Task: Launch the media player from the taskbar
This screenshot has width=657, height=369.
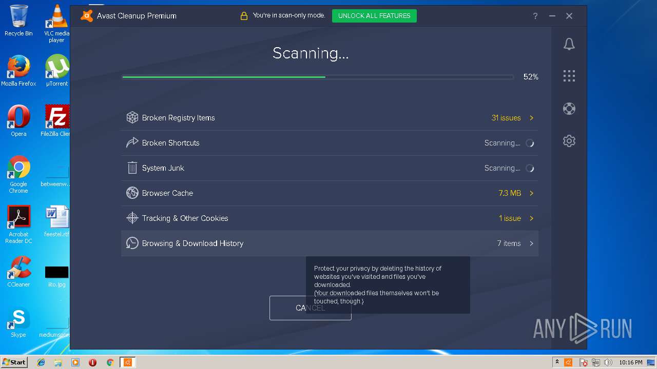Action: [x=75, y=362]
